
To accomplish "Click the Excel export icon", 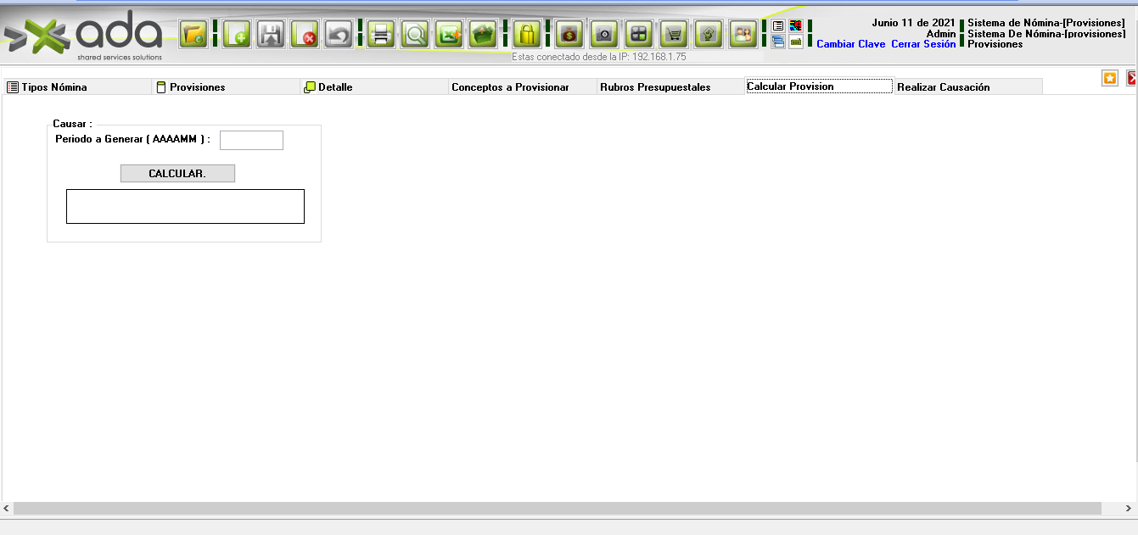I will (449, 35).
